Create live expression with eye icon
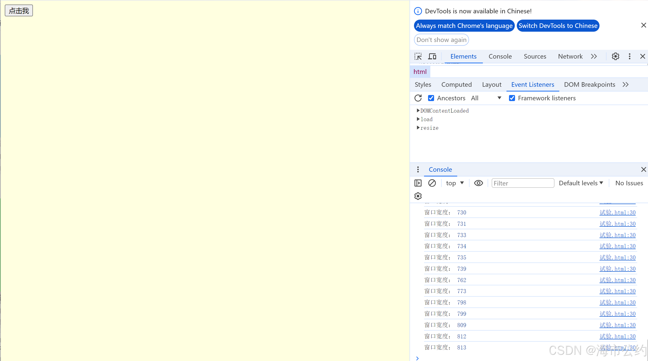The height and width of the screenshot is (361, 648). [x=478, y=183]
